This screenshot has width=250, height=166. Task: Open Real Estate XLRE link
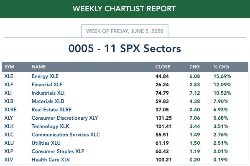(52, 110)
